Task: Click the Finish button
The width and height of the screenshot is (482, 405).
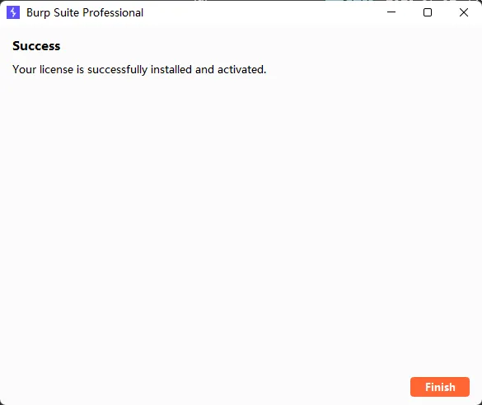Action: (x=440, y=387)
